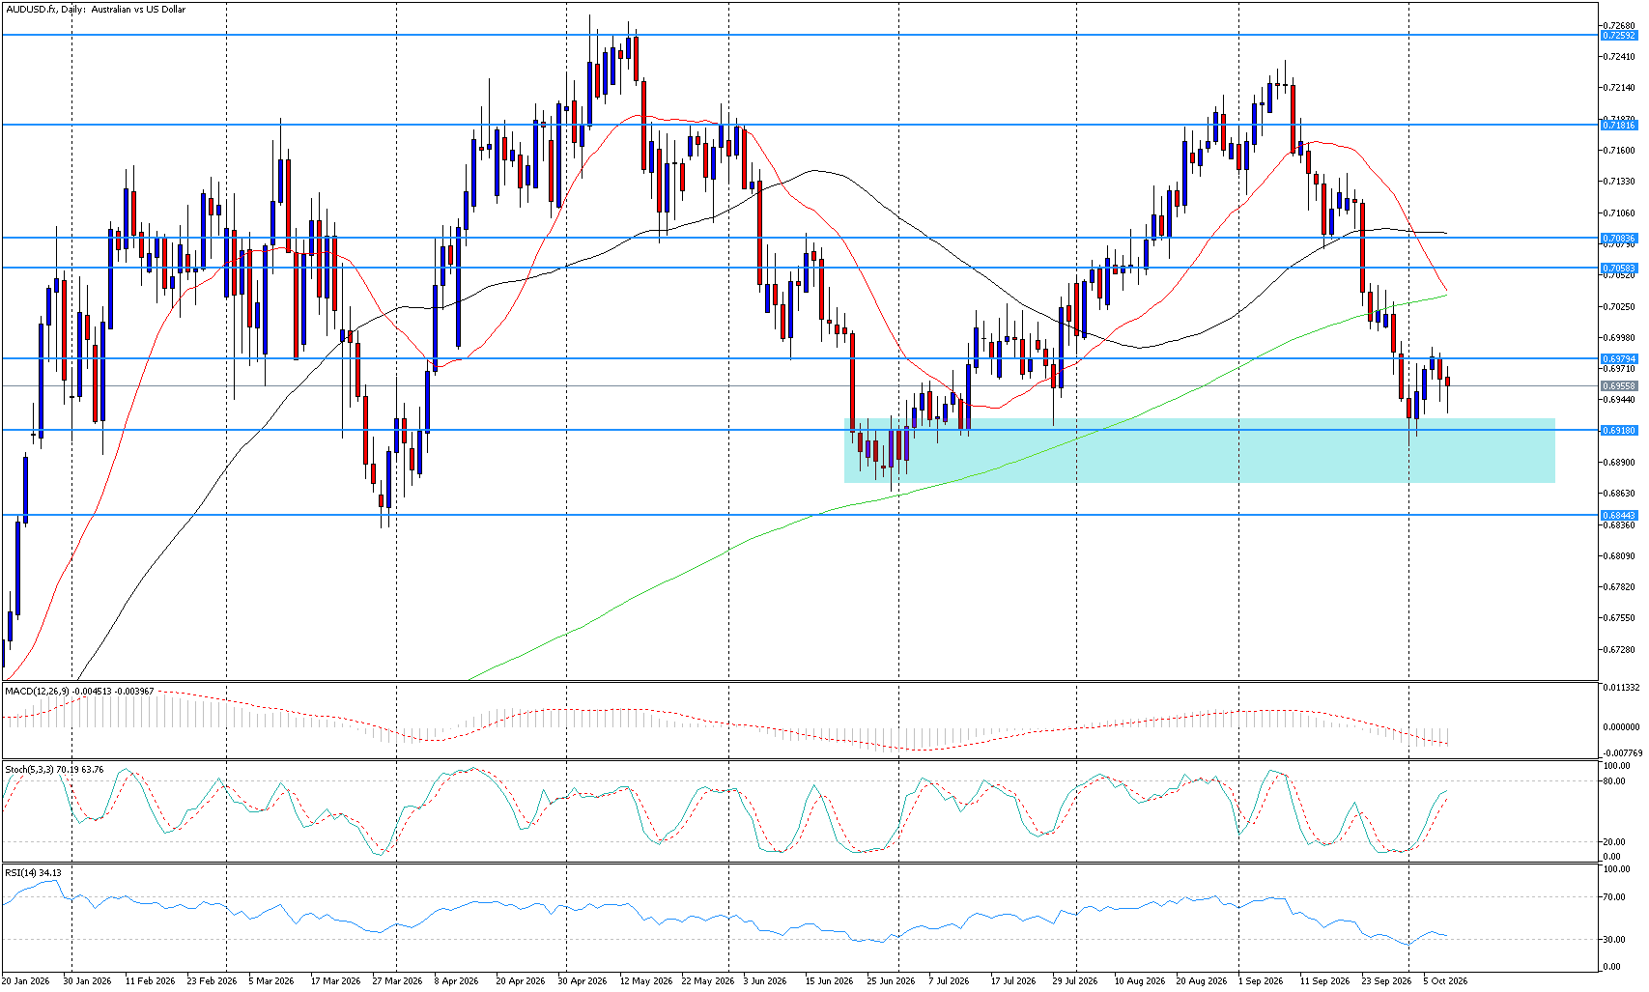Select the 0.71816 horizontal line price tag

1619,126
